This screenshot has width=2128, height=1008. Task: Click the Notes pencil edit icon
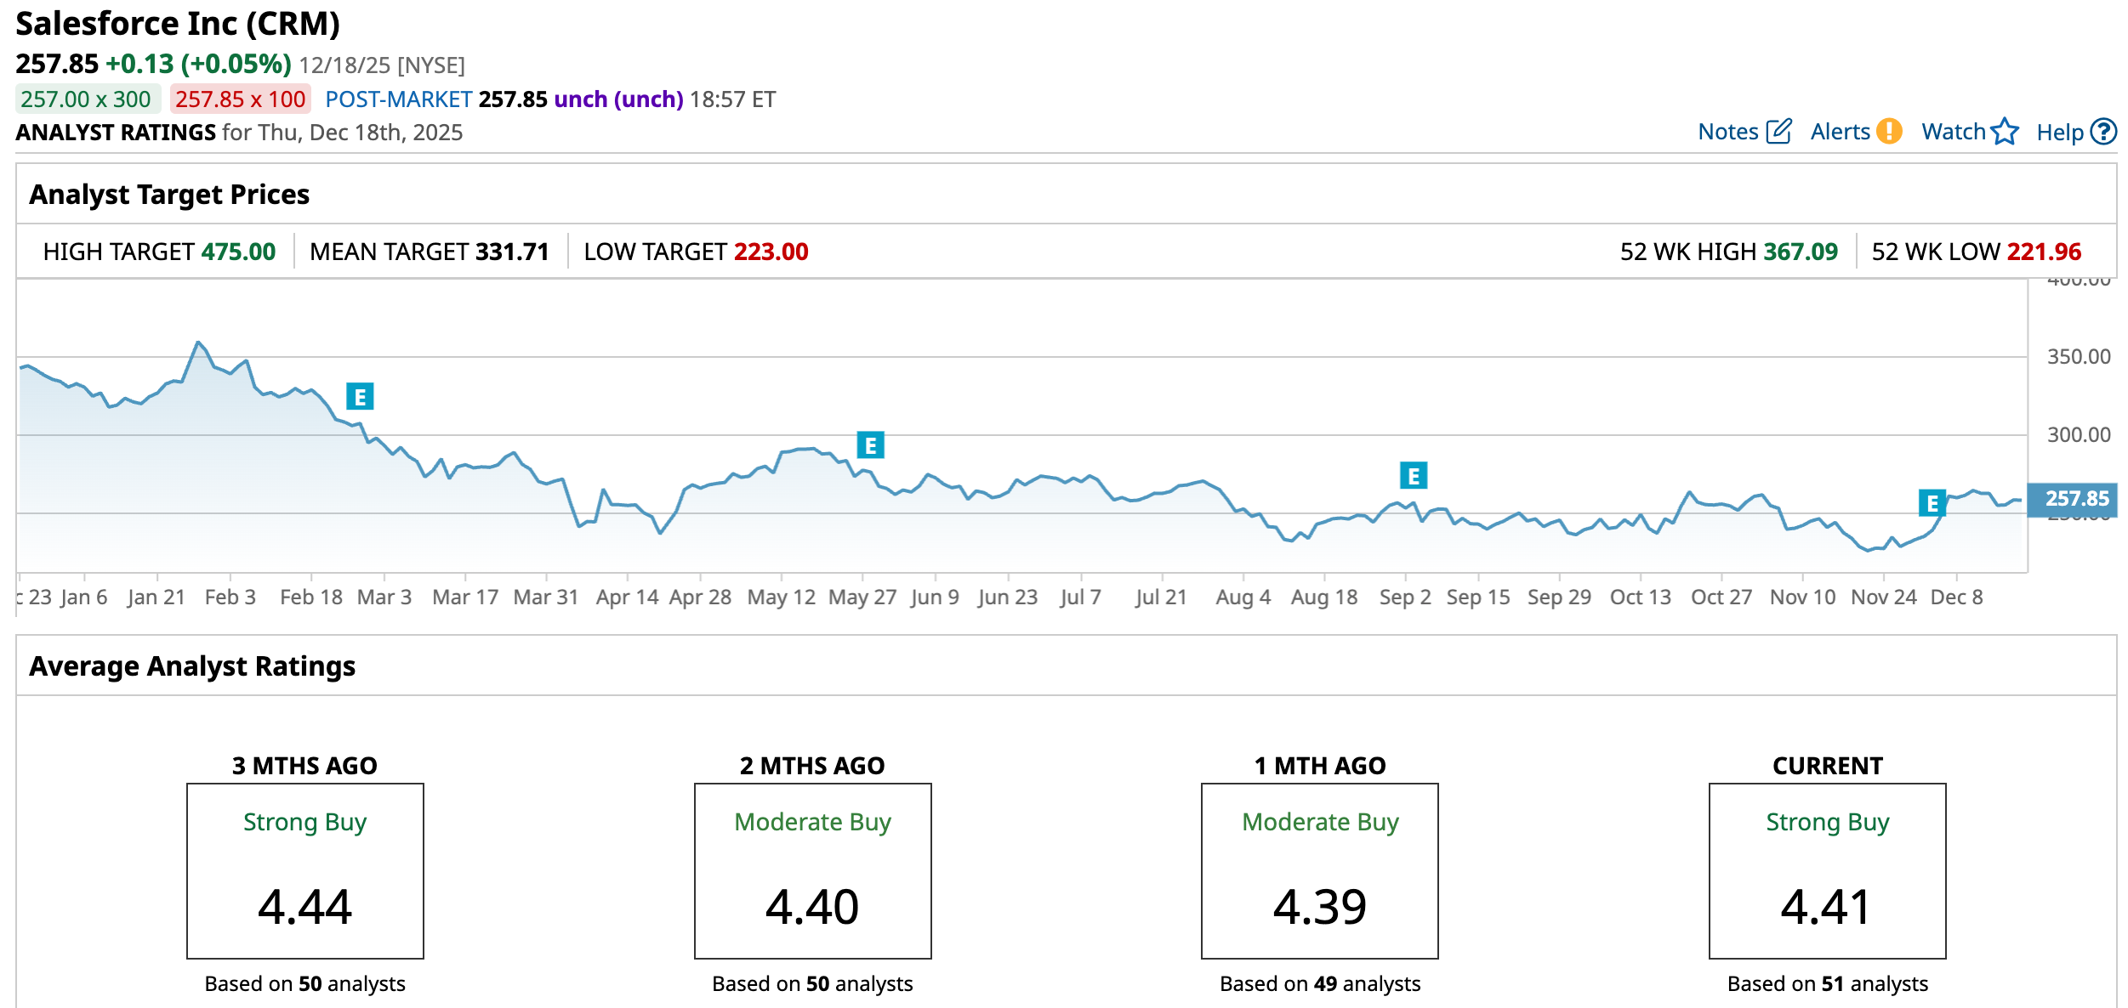click(1778, 132)
